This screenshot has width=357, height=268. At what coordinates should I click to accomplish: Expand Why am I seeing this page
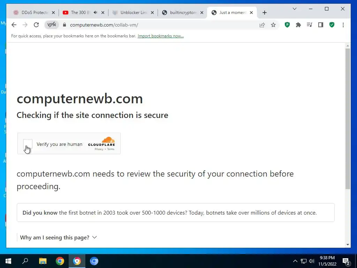[x=59, y=237]
